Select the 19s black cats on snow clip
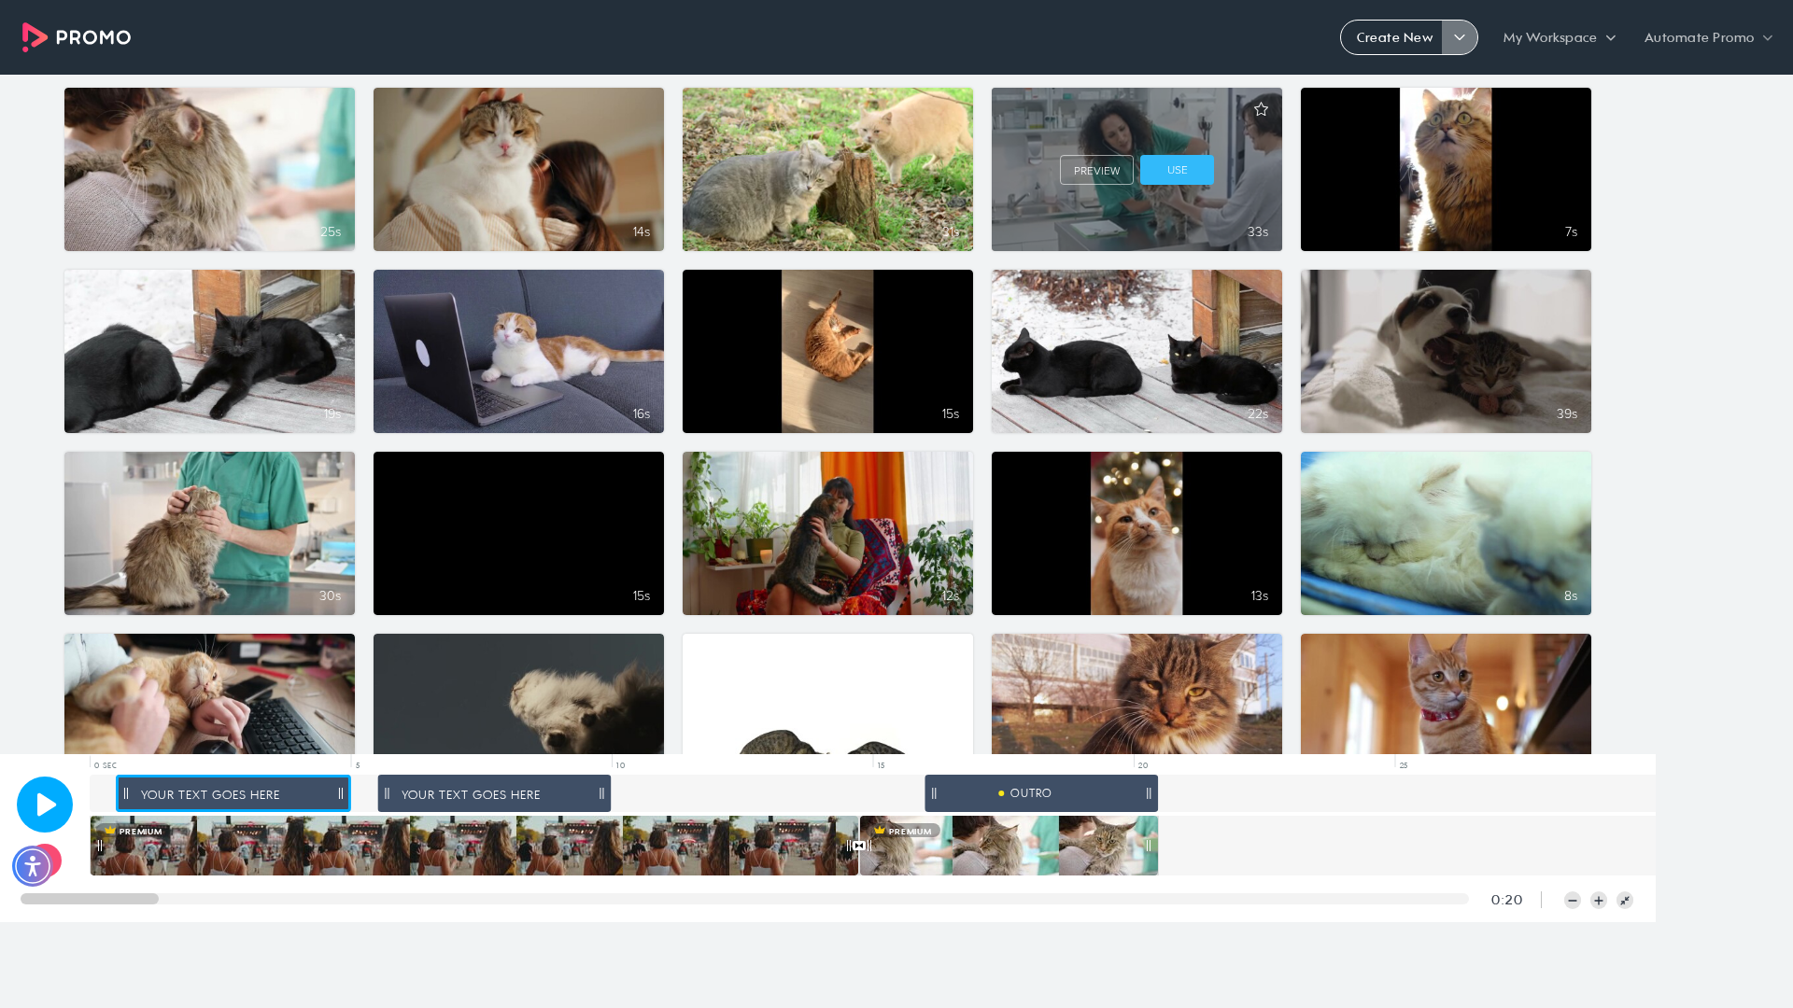The image size is (1793, 1008). pyautogui.click(x=209, y=351)
